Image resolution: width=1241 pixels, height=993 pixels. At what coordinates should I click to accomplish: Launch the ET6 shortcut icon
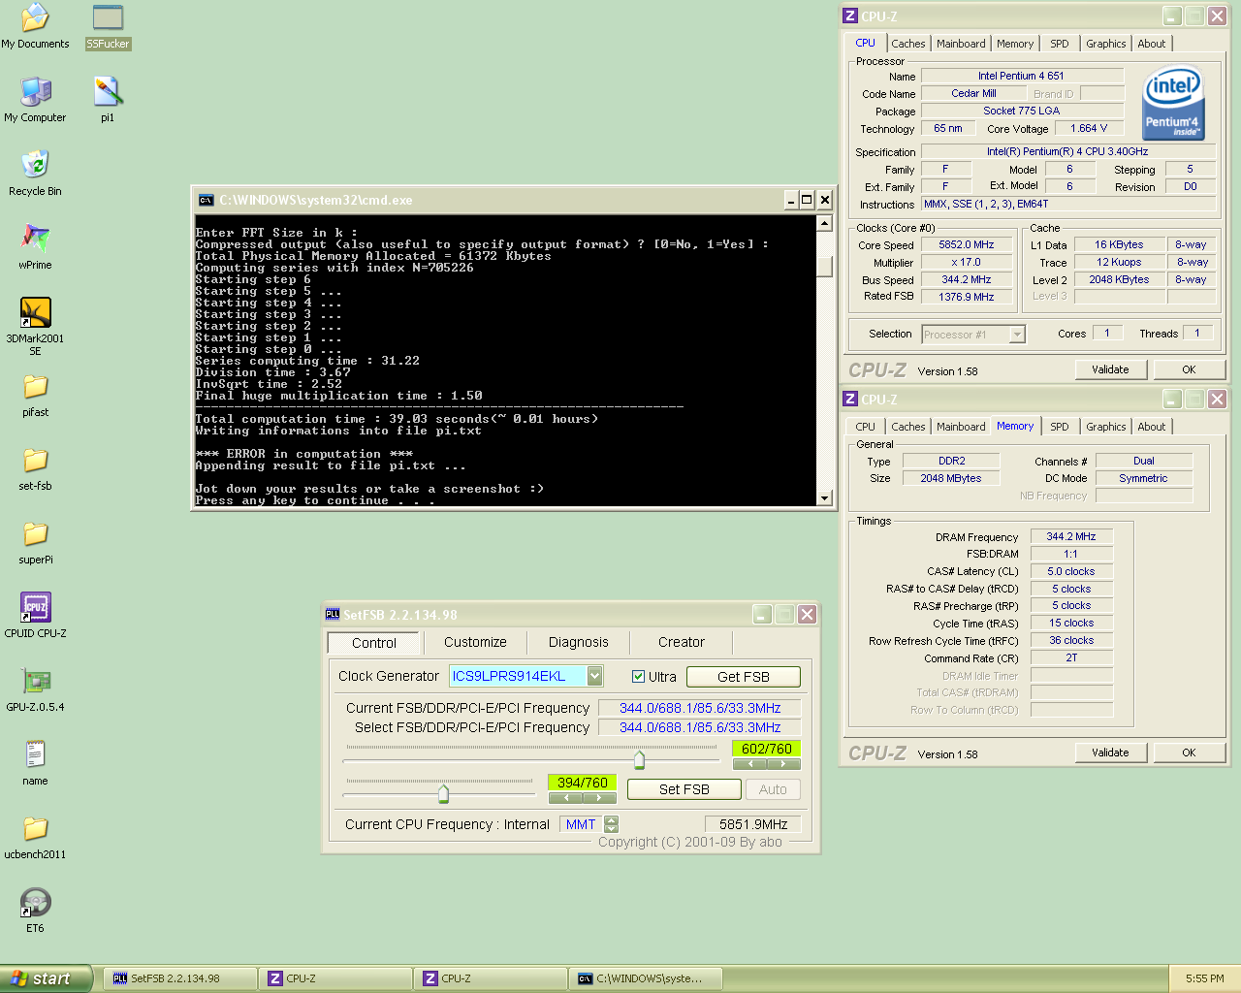35,910
